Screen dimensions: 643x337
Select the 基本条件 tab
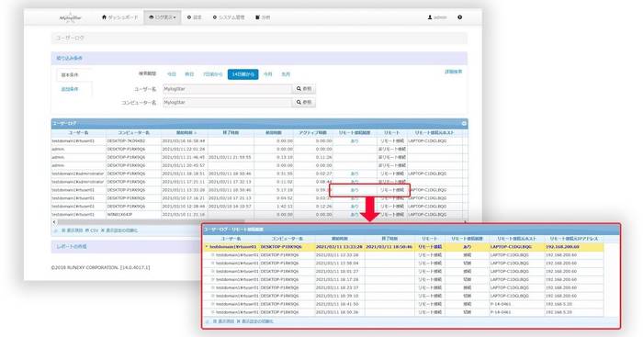[x=70, y=75]
